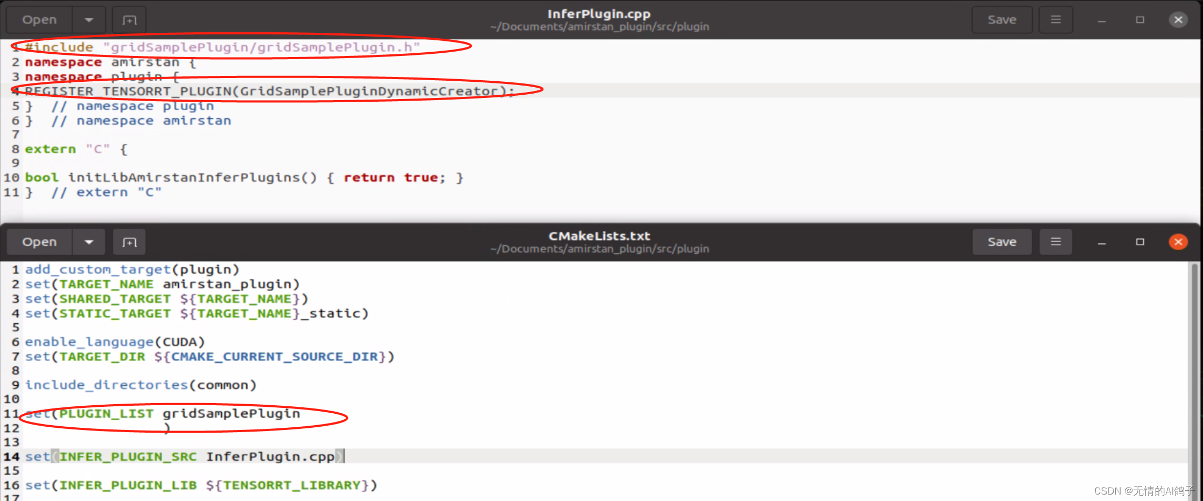Click the #include gridSamplePlugin.h line
The image size is (1203, 501).
(222, 47)
